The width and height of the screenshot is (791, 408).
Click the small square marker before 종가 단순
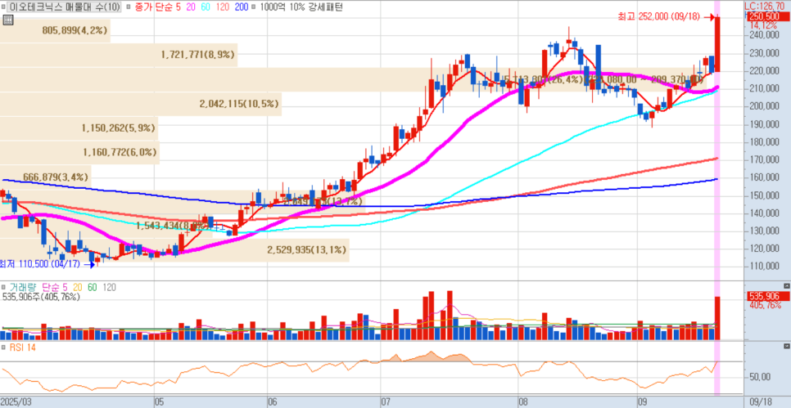pos(129,7)
